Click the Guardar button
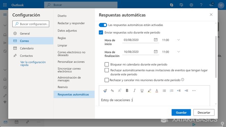 click(181, 112)
